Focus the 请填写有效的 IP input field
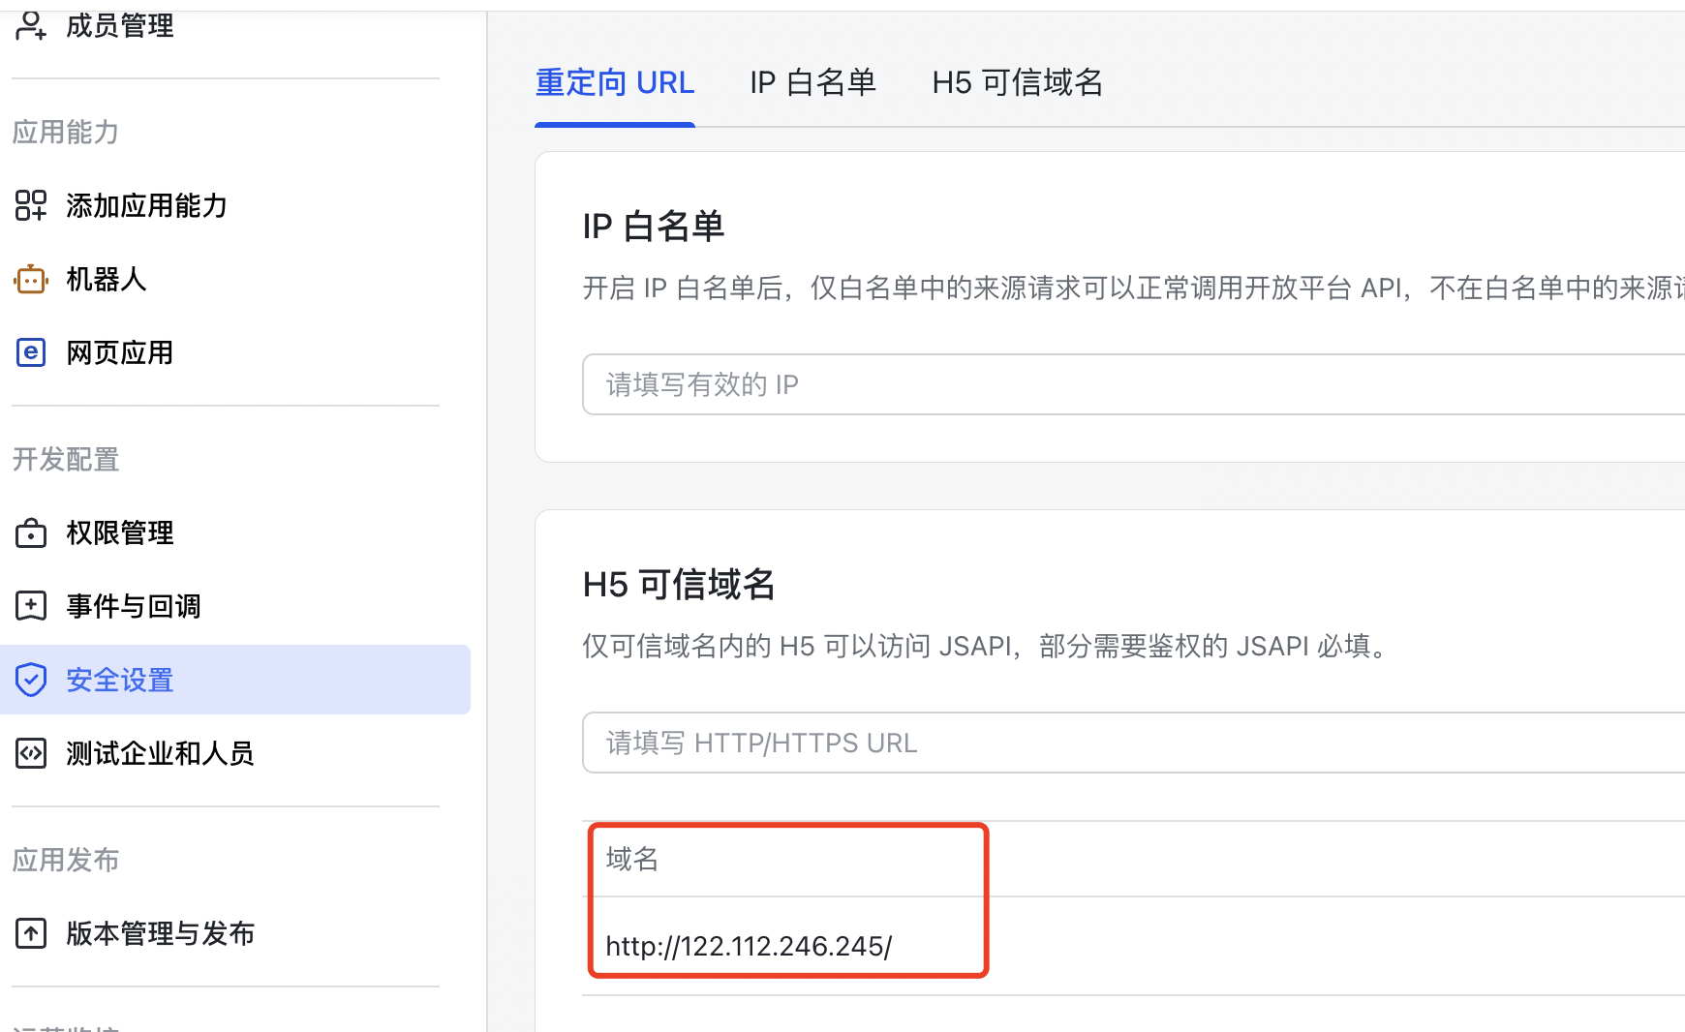Image resolution: width=1685 pixels, height=1032 pixels. click(872, 384)
